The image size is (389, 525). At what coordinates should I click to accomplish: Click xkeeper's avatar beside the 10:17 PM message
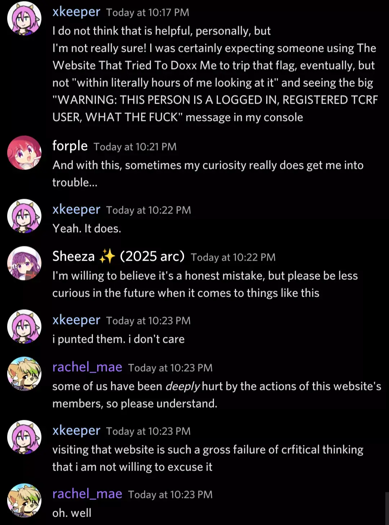(24, 18)
